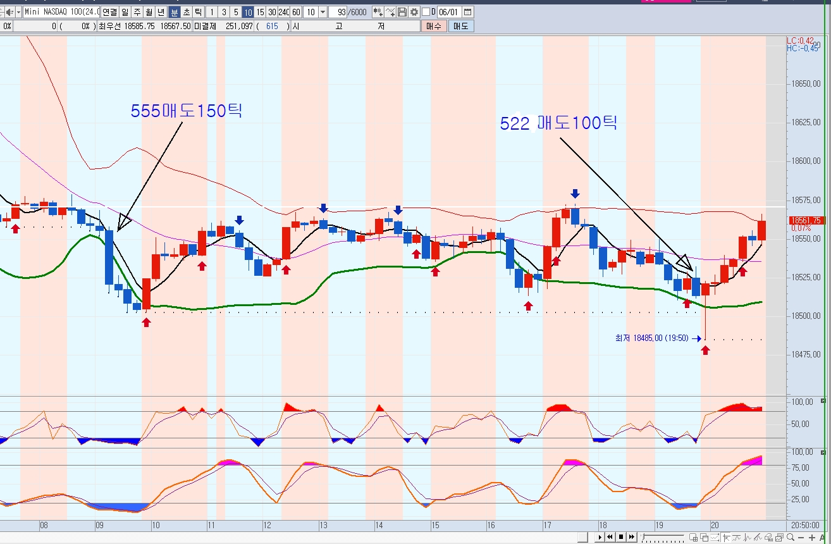This screenshot has width=831, height=544.
Task: Choose the 5 minute interval button
Action: (236, 12)
